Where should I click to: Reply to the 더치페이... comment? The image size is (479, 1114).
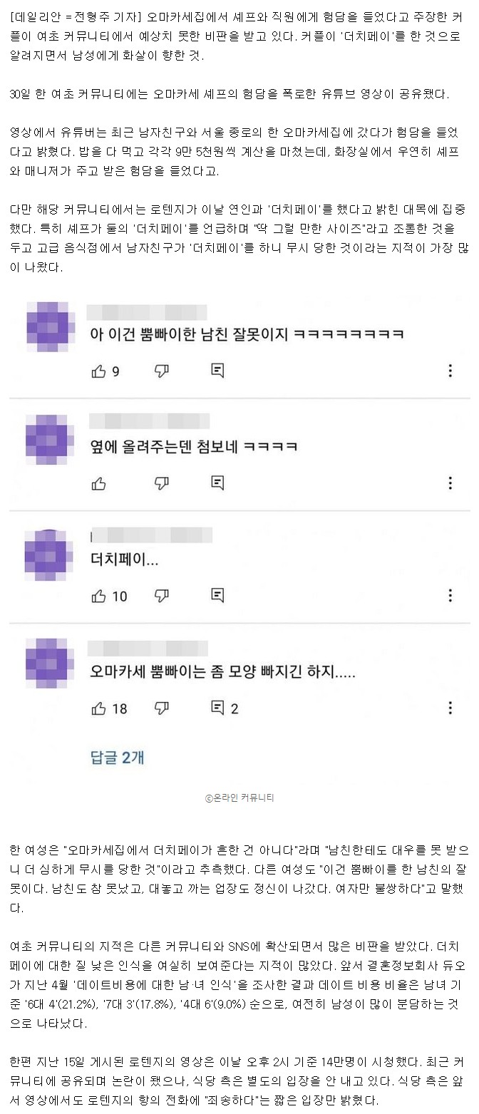(x=218, y=596)
